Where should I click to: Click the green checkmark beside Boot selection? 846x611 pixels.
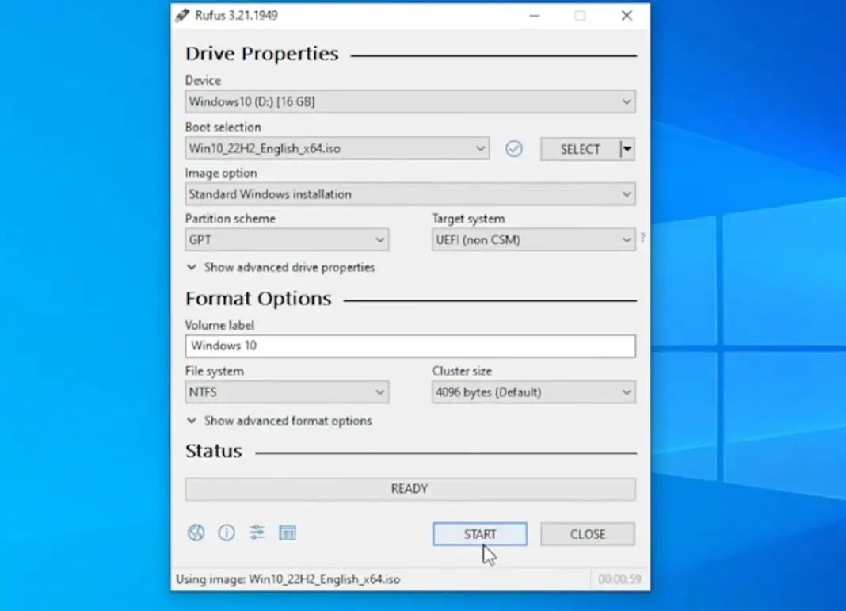(x=513, y=149)
